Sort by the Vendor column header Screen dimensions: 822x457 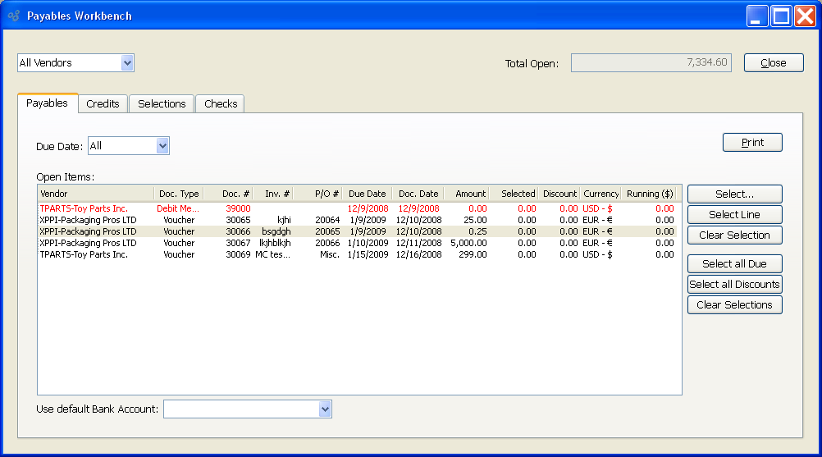pos(95,194)
